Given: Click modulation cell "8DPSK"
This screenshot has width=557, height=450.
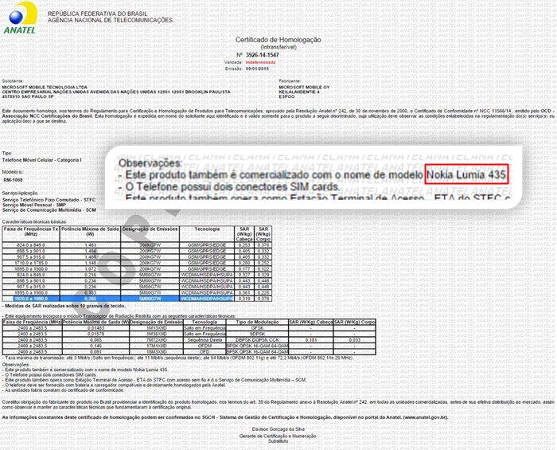Looking at the screenshot, I should tap(257, 335).
